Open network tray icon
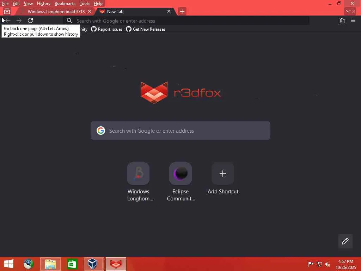This screenshot has width=361, height=271. coord(319,264)
